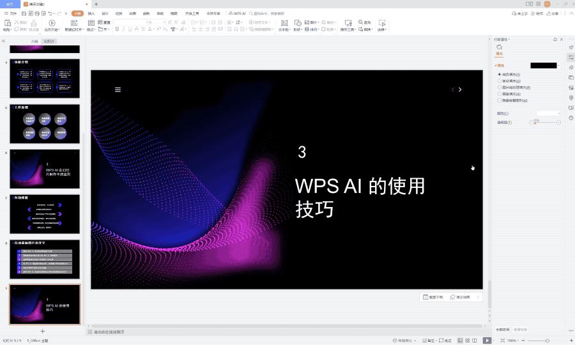Expand slideshow play options arrow in status bar
Image resolution: width=575 pixels, height=345 pixels.
pyautogui.click(x=493, y=341)
